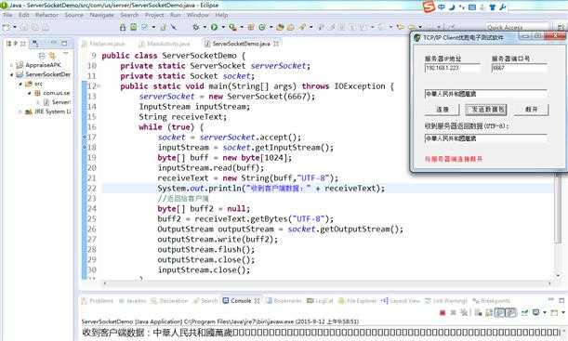Click the green Run button in toolbar
568x341 pixels.
tap(214, 27)
